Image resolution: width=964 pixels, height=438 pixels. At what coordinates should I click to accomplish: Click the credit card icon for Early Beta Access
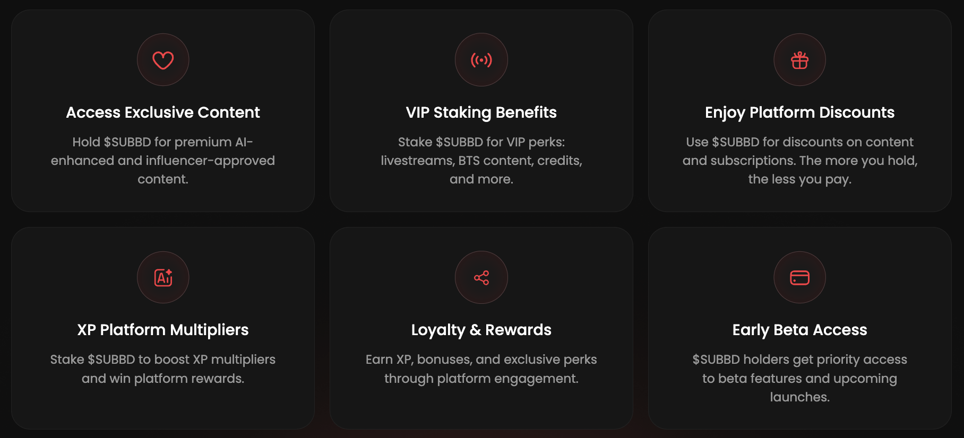tap(799, 277)
